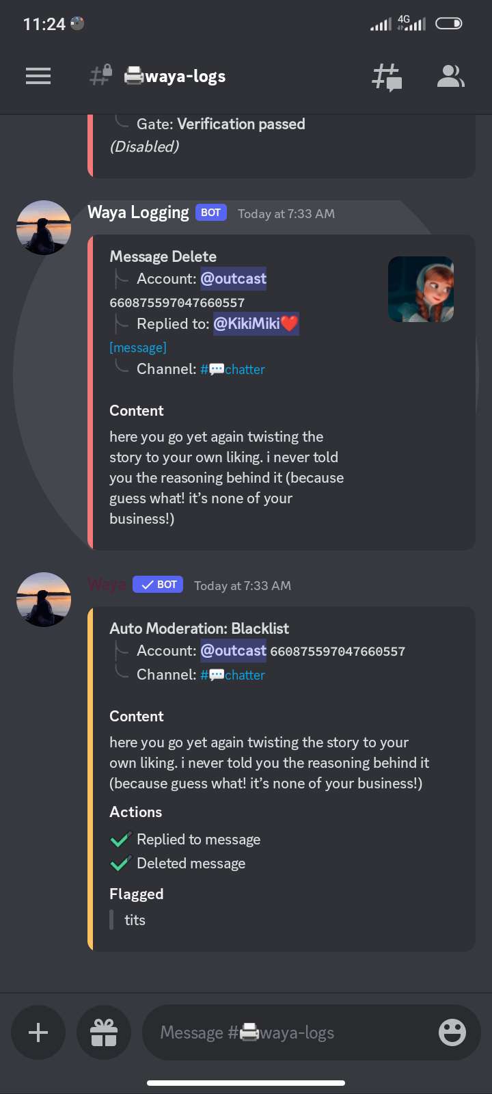Open Waya Logging bot's avatar

[x=43, y=227]
